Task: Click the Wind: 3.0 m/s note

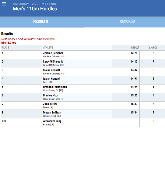Action: [x=9, y=43]
